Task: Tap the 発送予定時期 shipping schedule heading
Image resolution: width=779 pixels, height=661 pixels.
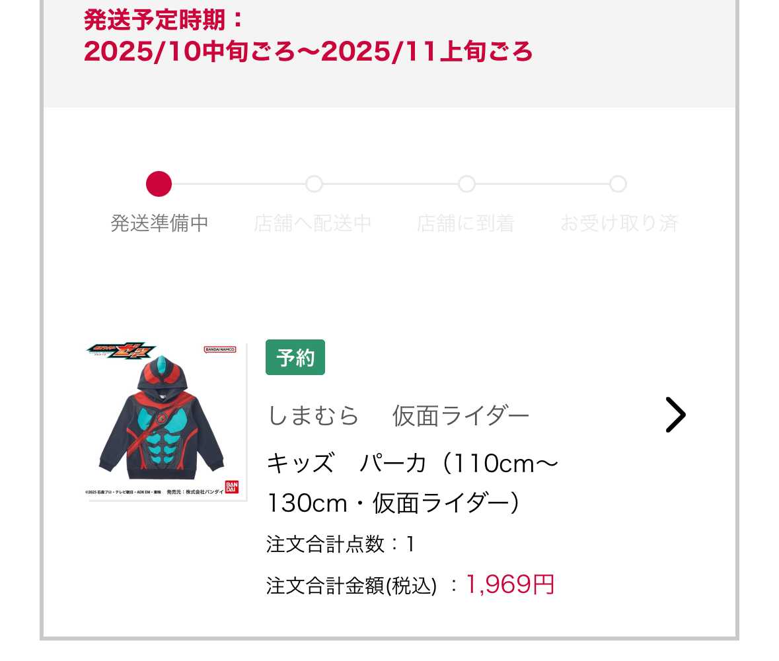Action: [x=163, y=20]
